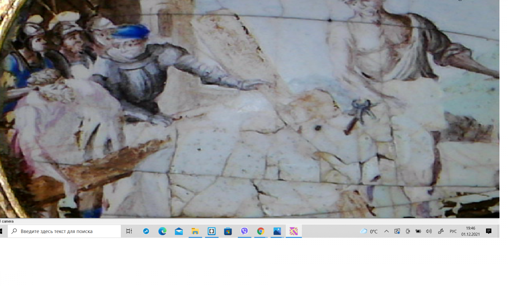Open Task View in the taskbar
The height and width of the screenshot is (286, 508).
pos(129,231)
